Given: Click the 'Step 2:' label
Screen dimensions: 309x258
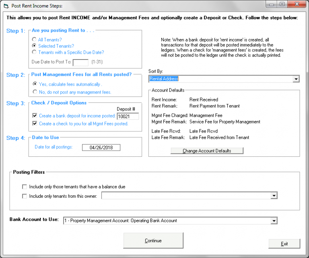Looking at the screenshot, I should [x=16, y=75].
